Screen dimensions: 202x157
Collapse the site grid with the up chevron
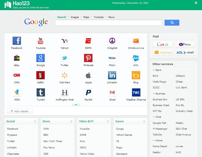coord(76,105)
